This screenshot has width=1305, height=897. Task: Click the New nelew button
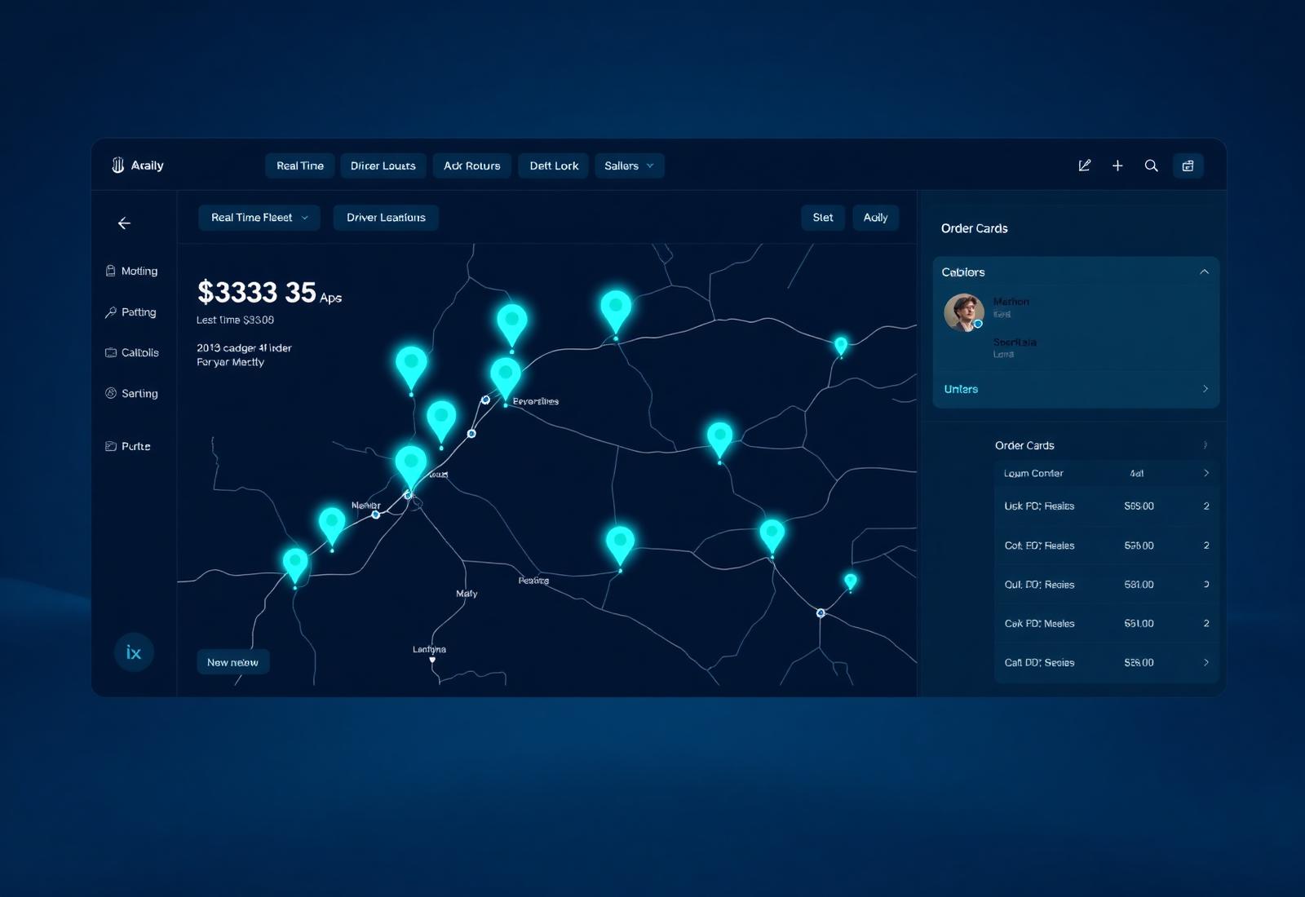tap(232, 662)
